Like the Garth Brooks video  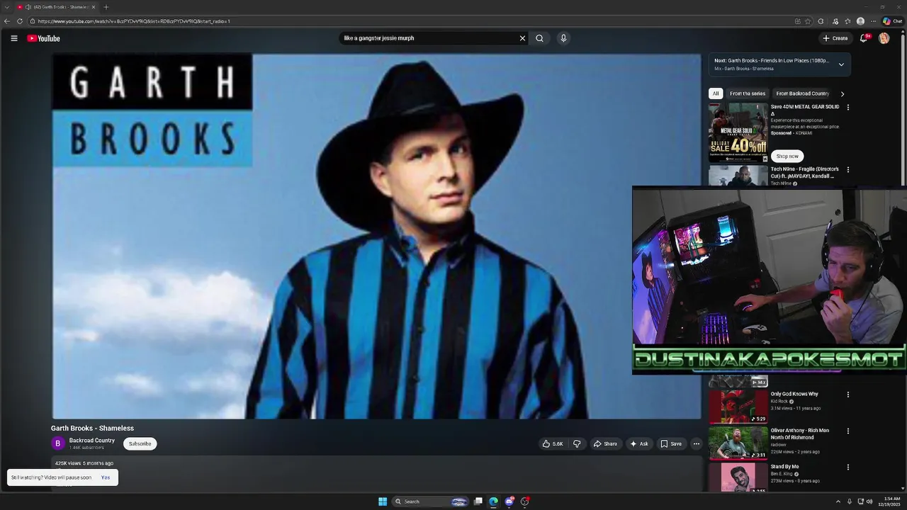(553, 444)
